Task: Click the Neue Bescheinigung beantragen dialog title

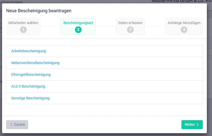Action: coord(39,11)
